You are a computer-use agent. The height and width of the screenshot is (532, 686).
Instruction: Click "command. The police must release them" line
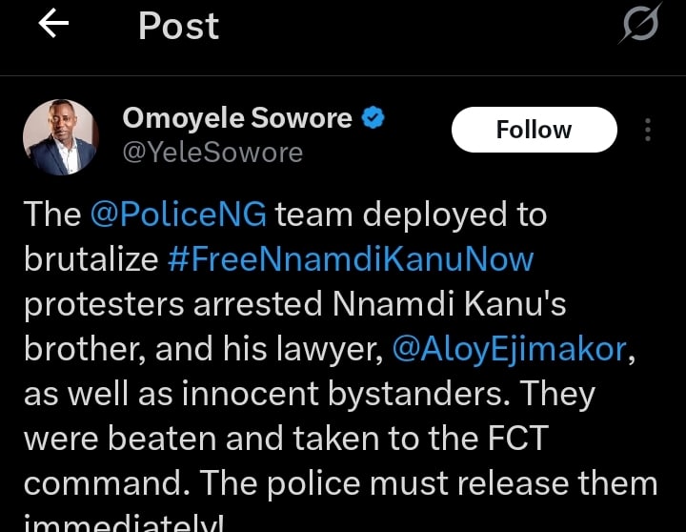click(340, 482)
